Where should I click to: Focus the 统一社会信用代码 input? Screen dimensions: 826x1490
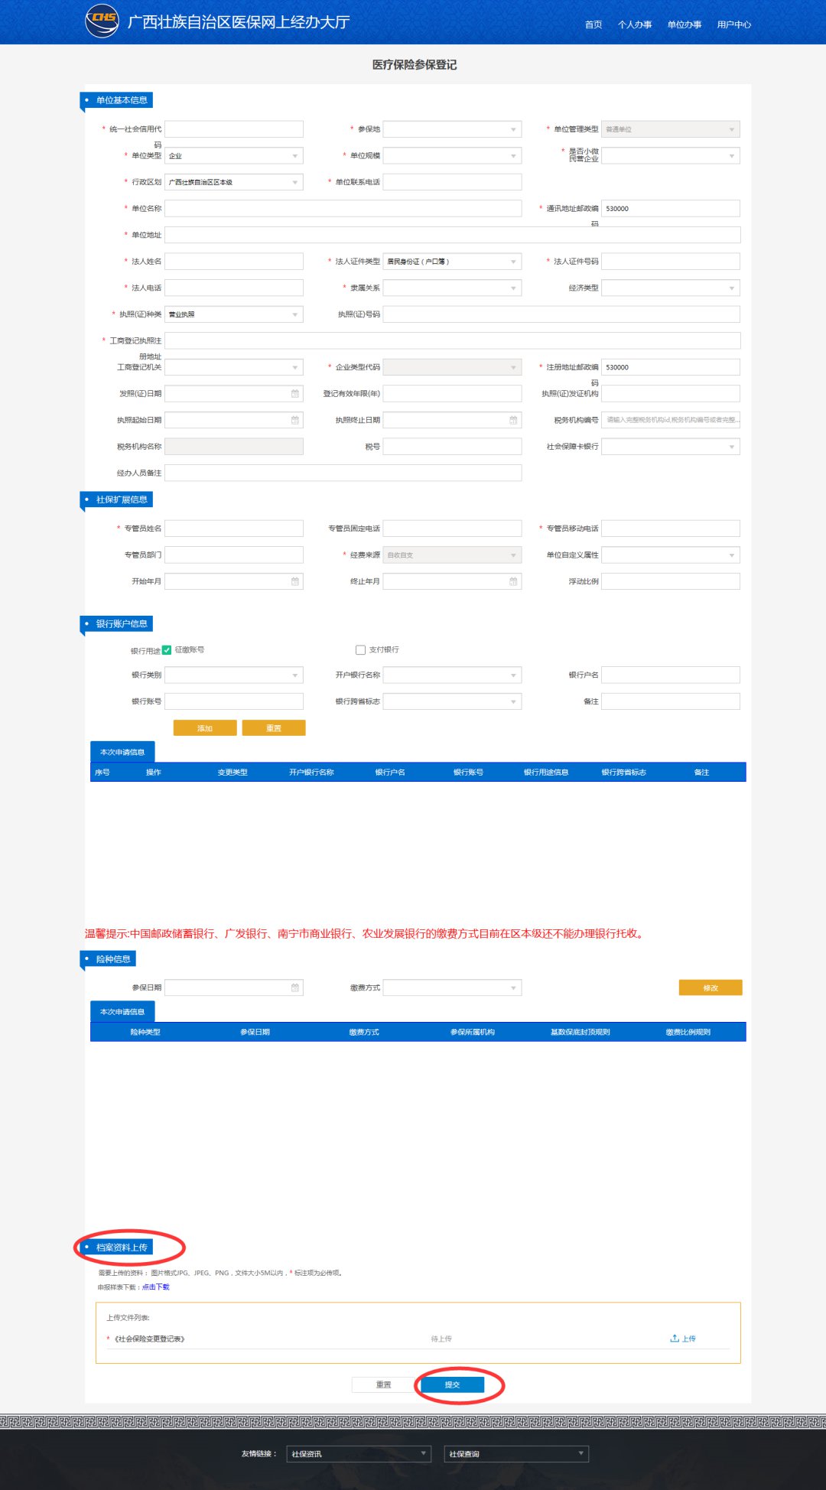click(234, 129)
